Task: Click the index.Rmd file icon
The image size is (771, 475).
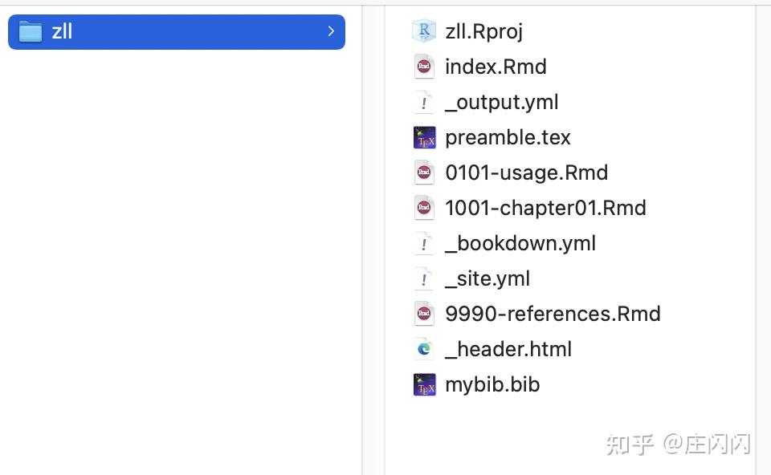Action: coord(424,67)
